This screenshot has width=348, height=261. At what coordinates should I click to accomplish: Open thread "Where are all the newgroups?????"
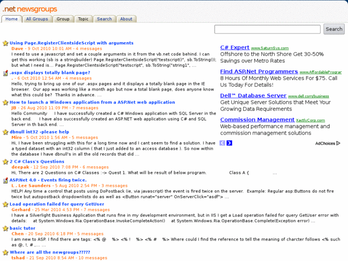50,252
